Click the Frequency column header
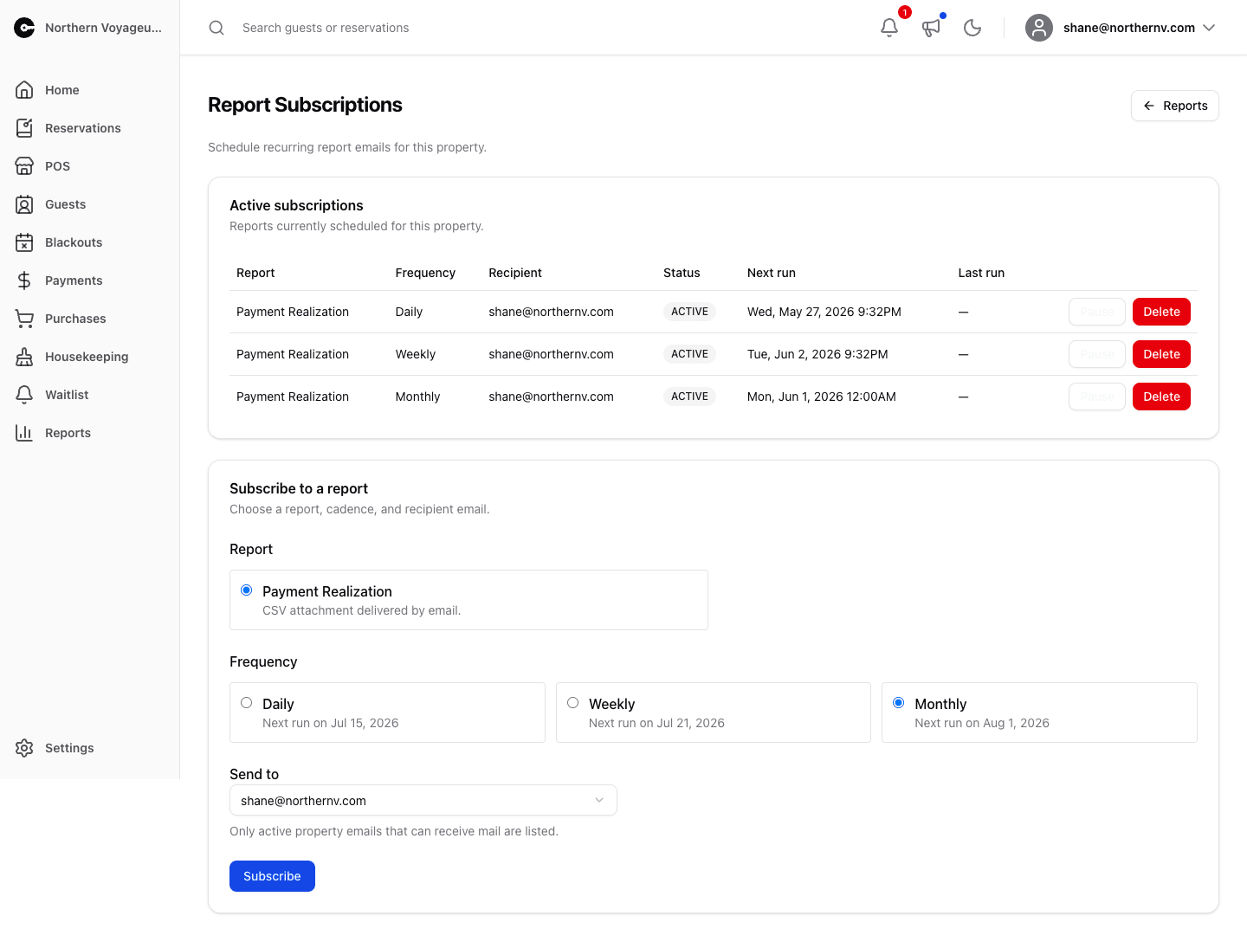The width and height of the screenshot is (1247, 948). [x=425, y=273]
